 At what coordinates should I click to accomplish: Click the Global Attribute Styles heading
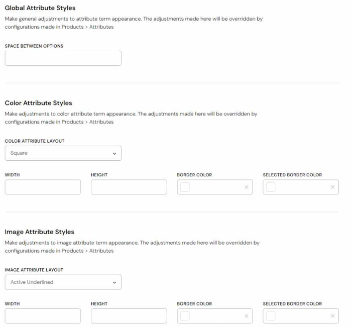[x=40, y=8]
